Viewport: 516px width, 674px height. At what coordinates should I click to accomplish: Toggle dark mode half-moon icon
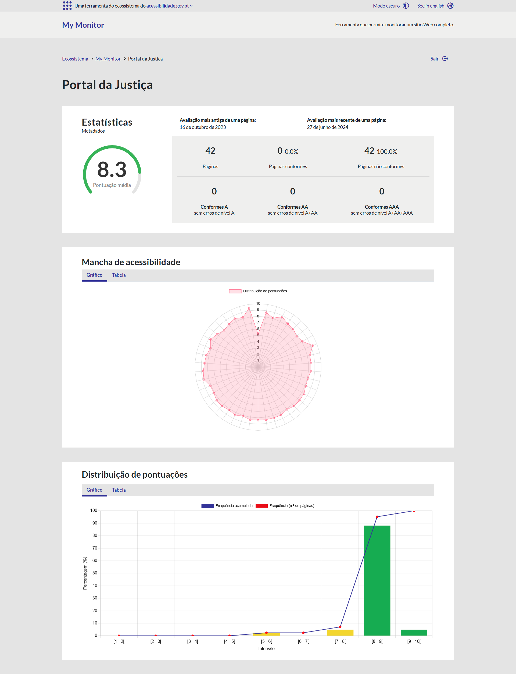click(406, 6)
